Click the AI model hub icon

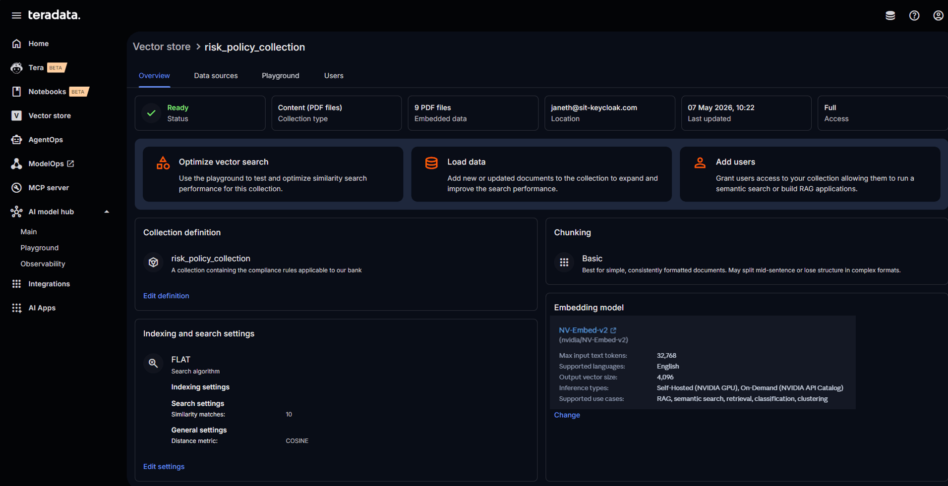coord(16,212)
